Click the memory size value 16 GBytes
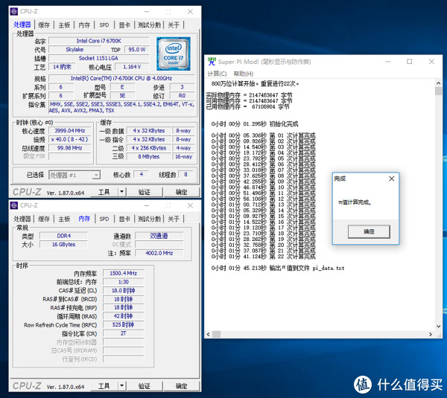This screenshot has width=447, height=398. [63, 244]
